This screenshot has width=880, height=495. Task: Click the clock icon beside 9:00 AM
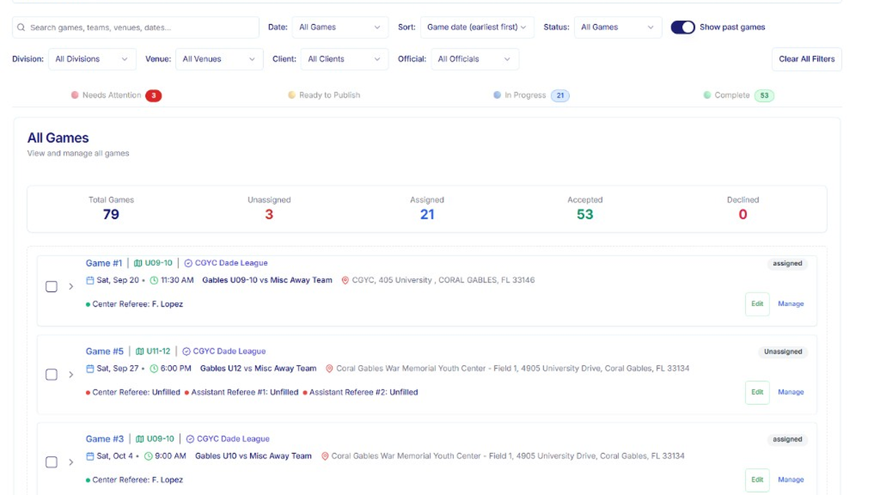pos(149,456)
